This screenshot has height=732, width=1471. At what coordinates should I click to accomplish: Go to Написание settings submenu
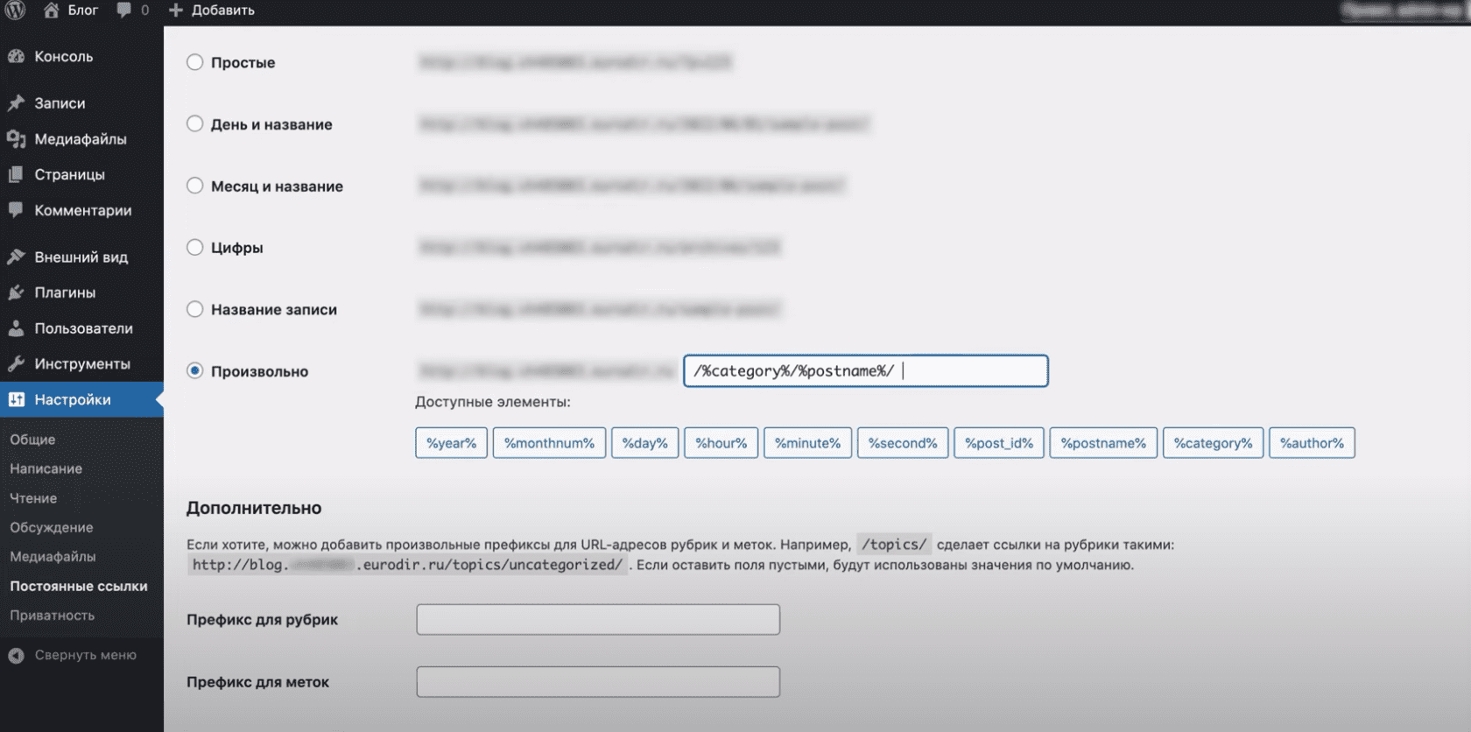pos(46,468)
